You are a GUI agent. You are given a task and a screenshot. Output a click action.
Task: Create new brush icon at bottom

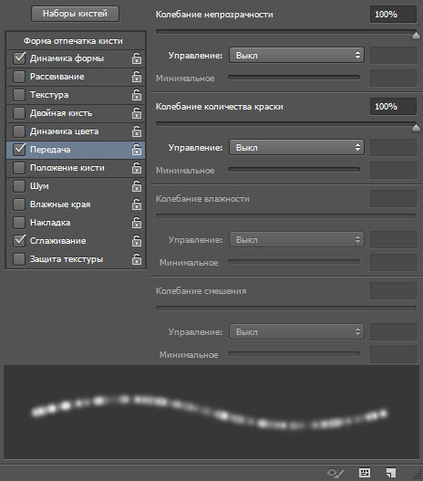pyautogui.click(x=391, y=473)
